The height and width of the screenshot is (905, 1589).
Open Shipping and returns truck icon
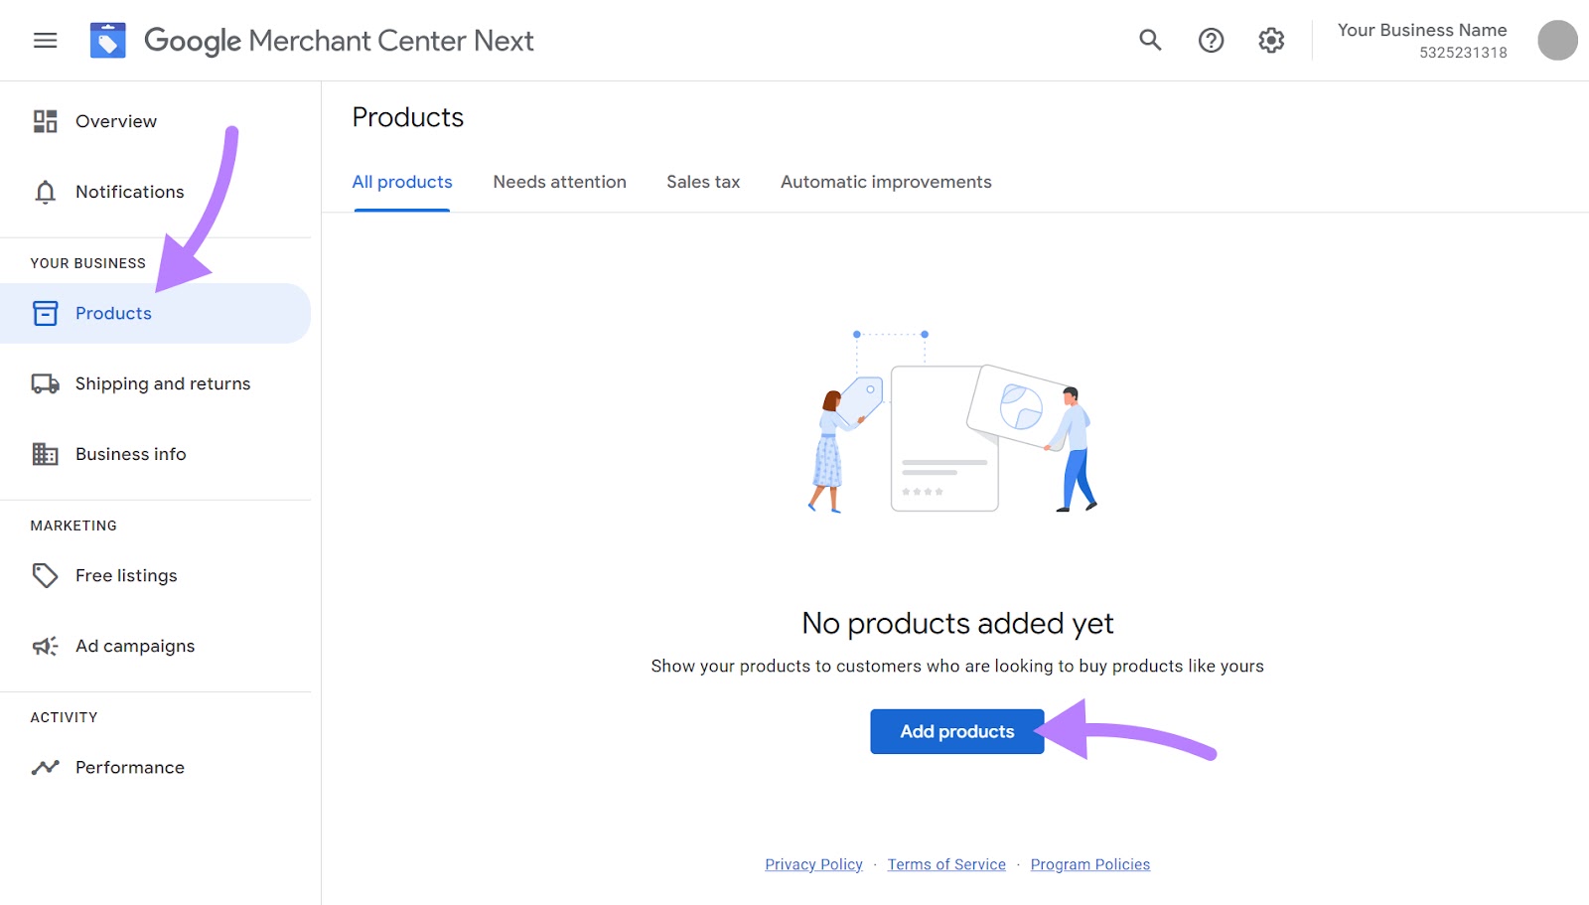click(45, 382)
